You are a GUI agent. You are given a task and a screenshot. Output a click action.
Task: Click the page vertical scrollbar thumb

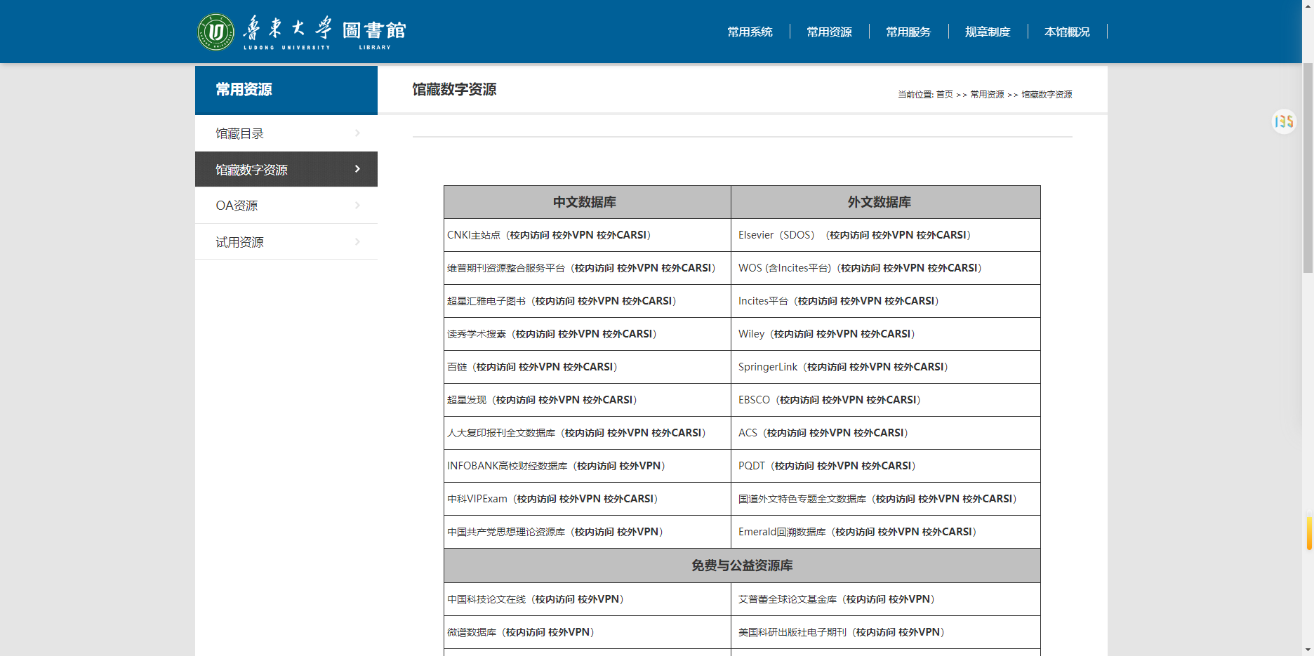pos(1308,168)
